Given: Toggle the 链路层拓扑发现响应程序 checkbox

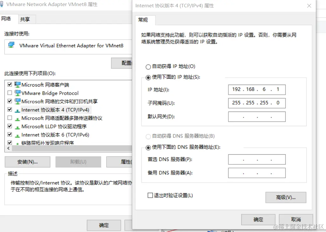Looking at the screenshot, I should 10,143.
